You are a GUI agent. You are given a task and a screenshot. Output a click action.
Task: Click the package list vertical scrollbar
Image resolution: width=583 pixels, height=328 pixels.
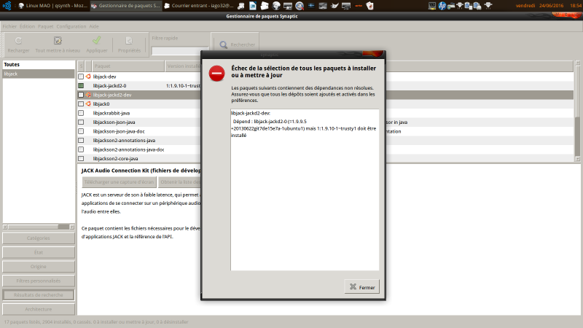tap(577, 111)
